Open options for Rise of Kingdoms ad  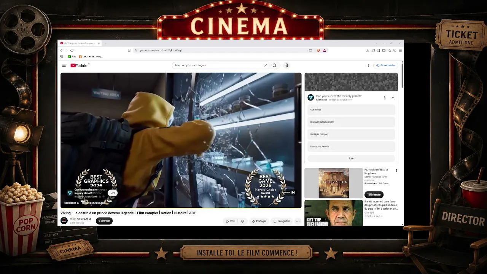(396, 170)
